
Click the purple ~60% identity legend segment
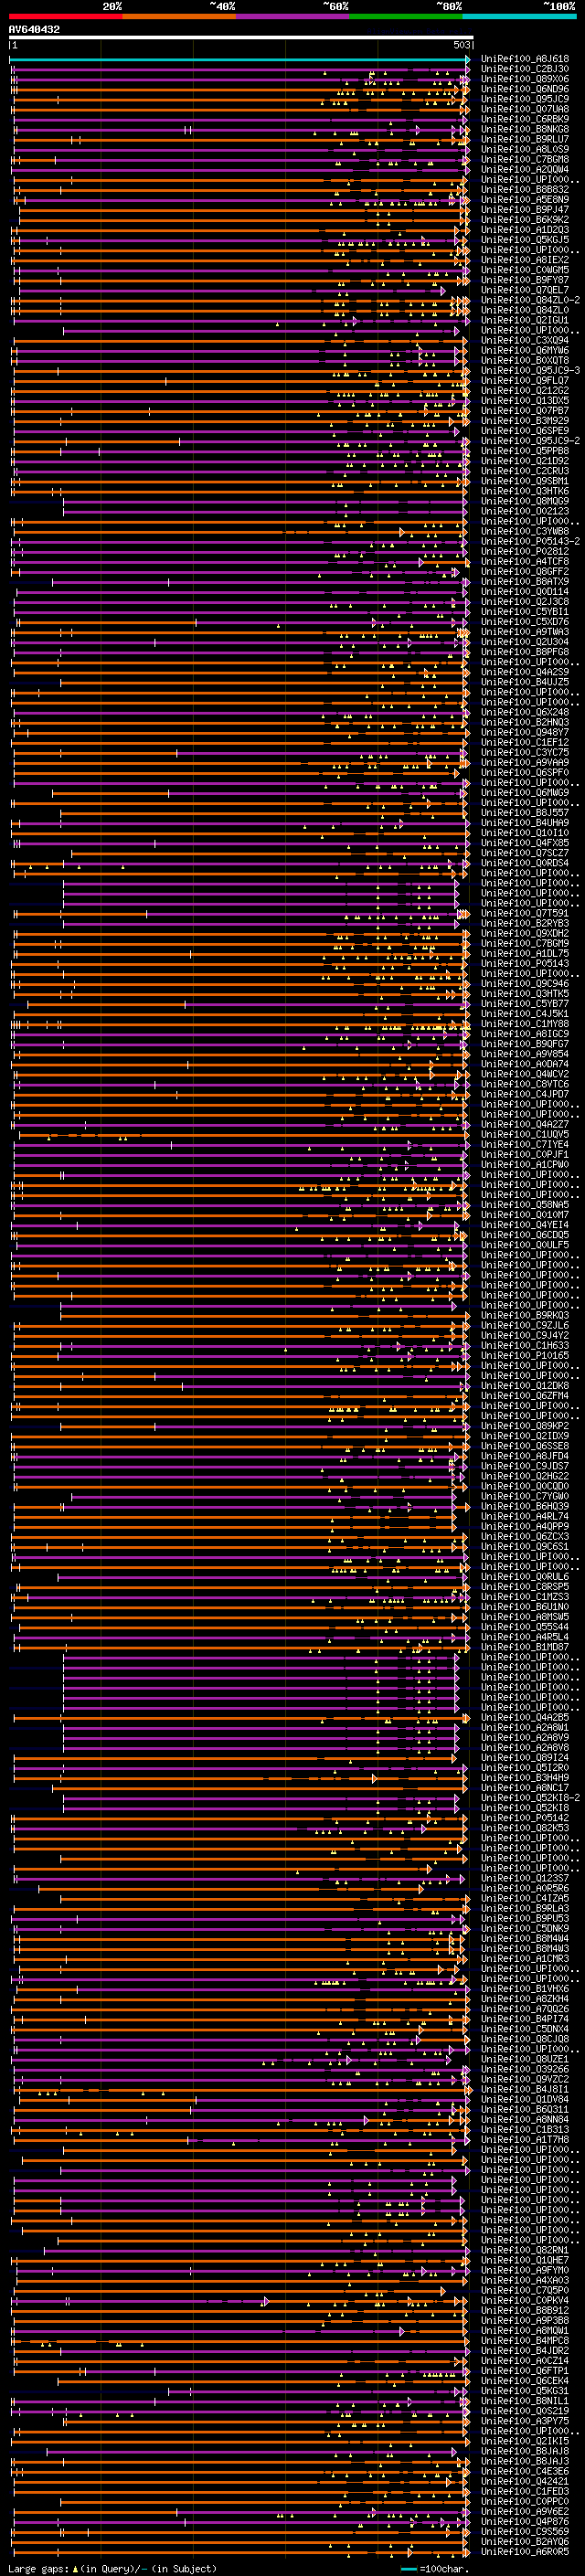click(x=293, y=17)
